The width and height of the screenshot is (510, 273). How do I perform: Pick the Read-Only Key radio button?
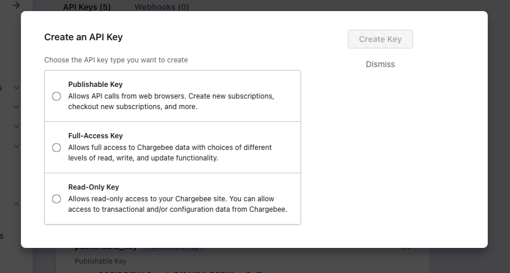coord(57,199)
